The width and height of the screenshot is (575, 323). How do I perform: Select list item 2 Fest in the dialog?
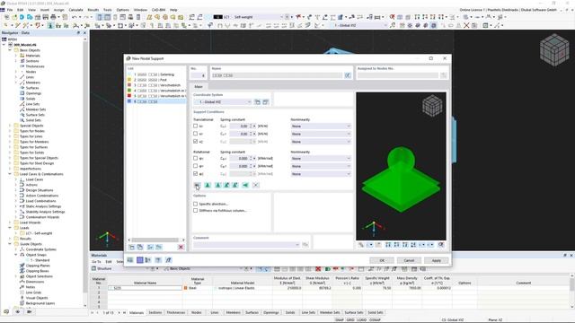point(156,80)
